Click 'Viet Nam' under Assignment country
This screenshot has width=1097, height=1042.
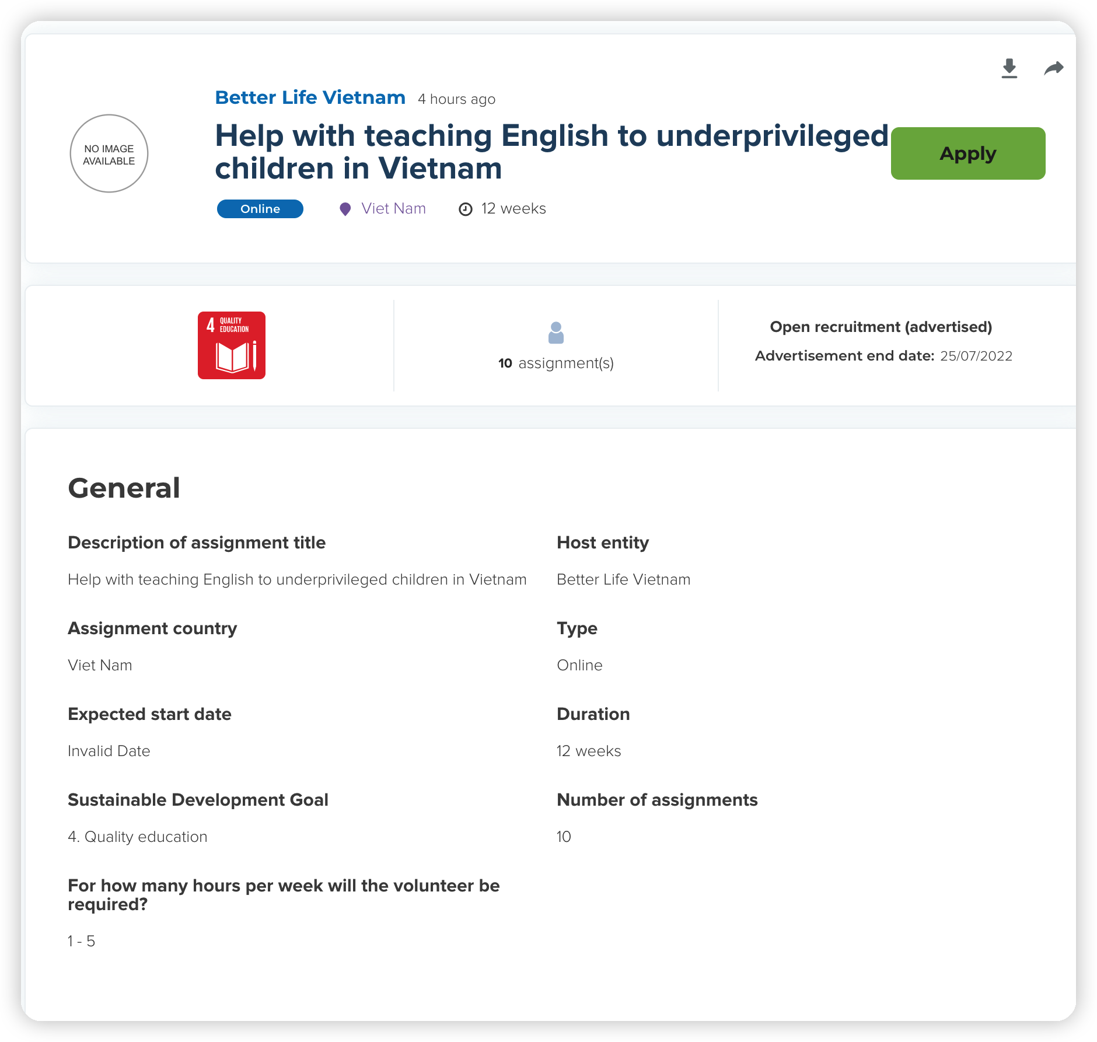(x=100, y=665)
